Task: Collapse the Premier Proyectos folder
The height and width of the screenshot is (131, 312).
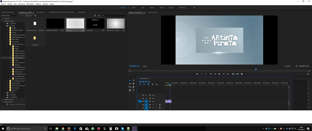Action: pos(8,44)
